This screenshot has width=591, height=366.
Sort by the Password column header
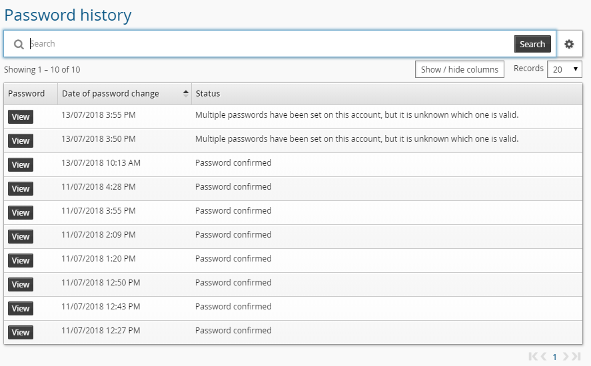pos(27,94)
